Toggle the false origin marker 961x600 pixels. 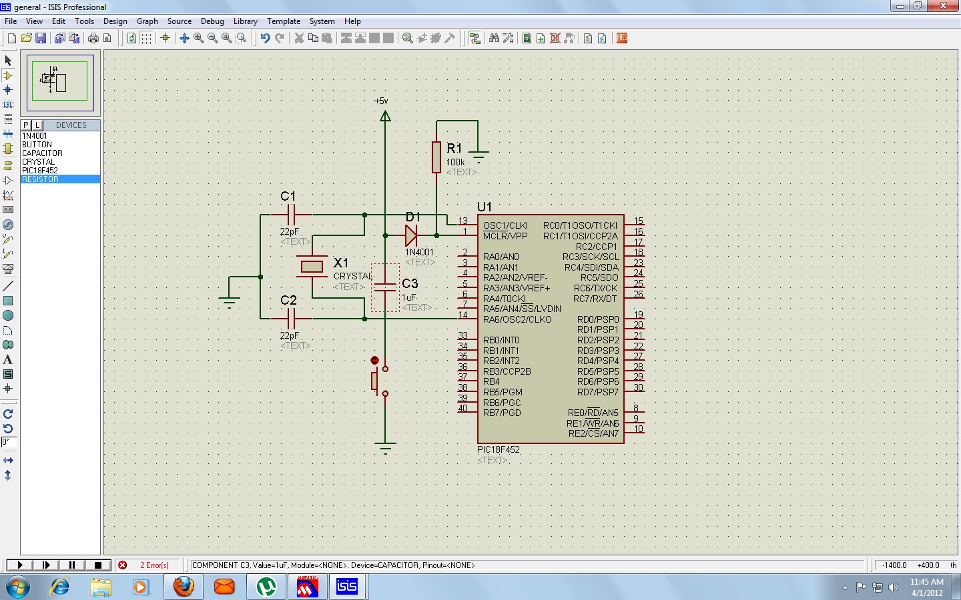pos(166,39)
